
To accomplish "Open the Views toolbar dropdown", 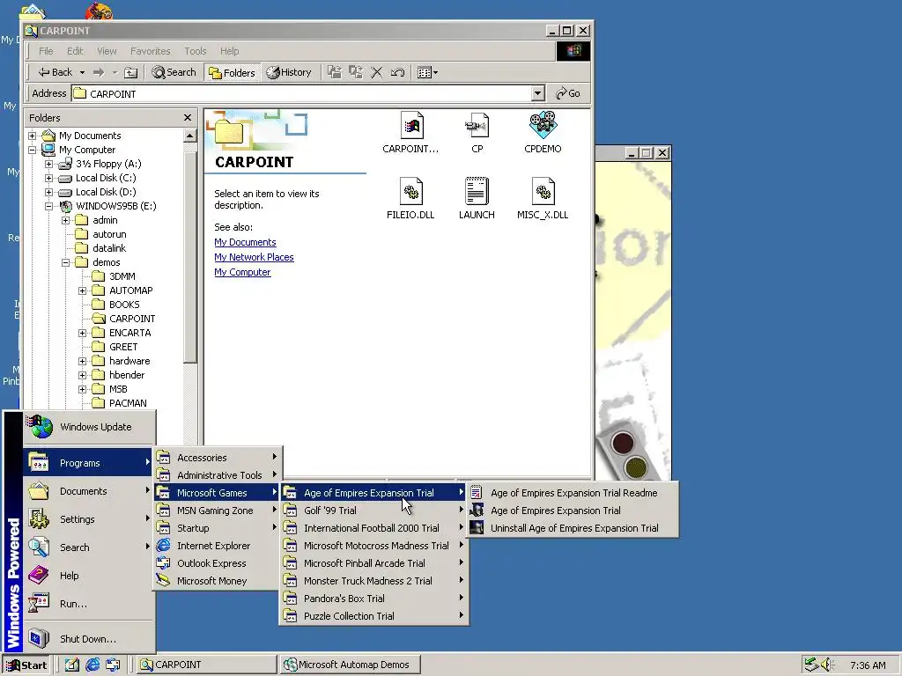I will pyautogui.click(x=427, y=72).
